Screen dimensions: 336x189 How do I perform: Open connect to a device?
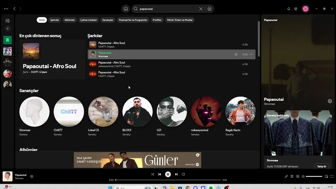click(x=297, y=176)
